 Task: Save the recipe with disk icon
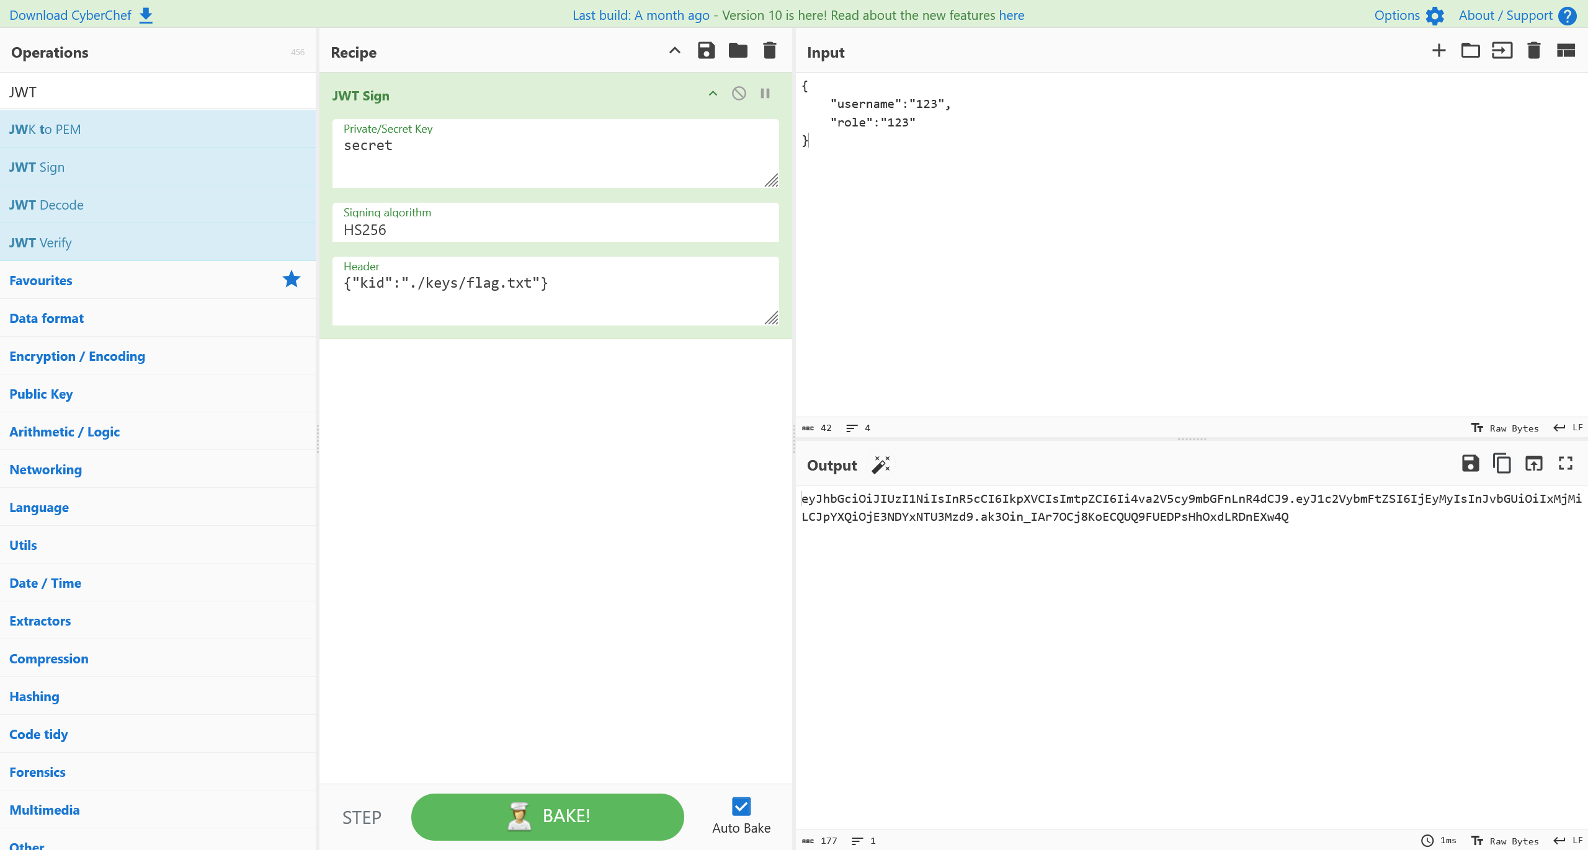click(x=707, y=51)
